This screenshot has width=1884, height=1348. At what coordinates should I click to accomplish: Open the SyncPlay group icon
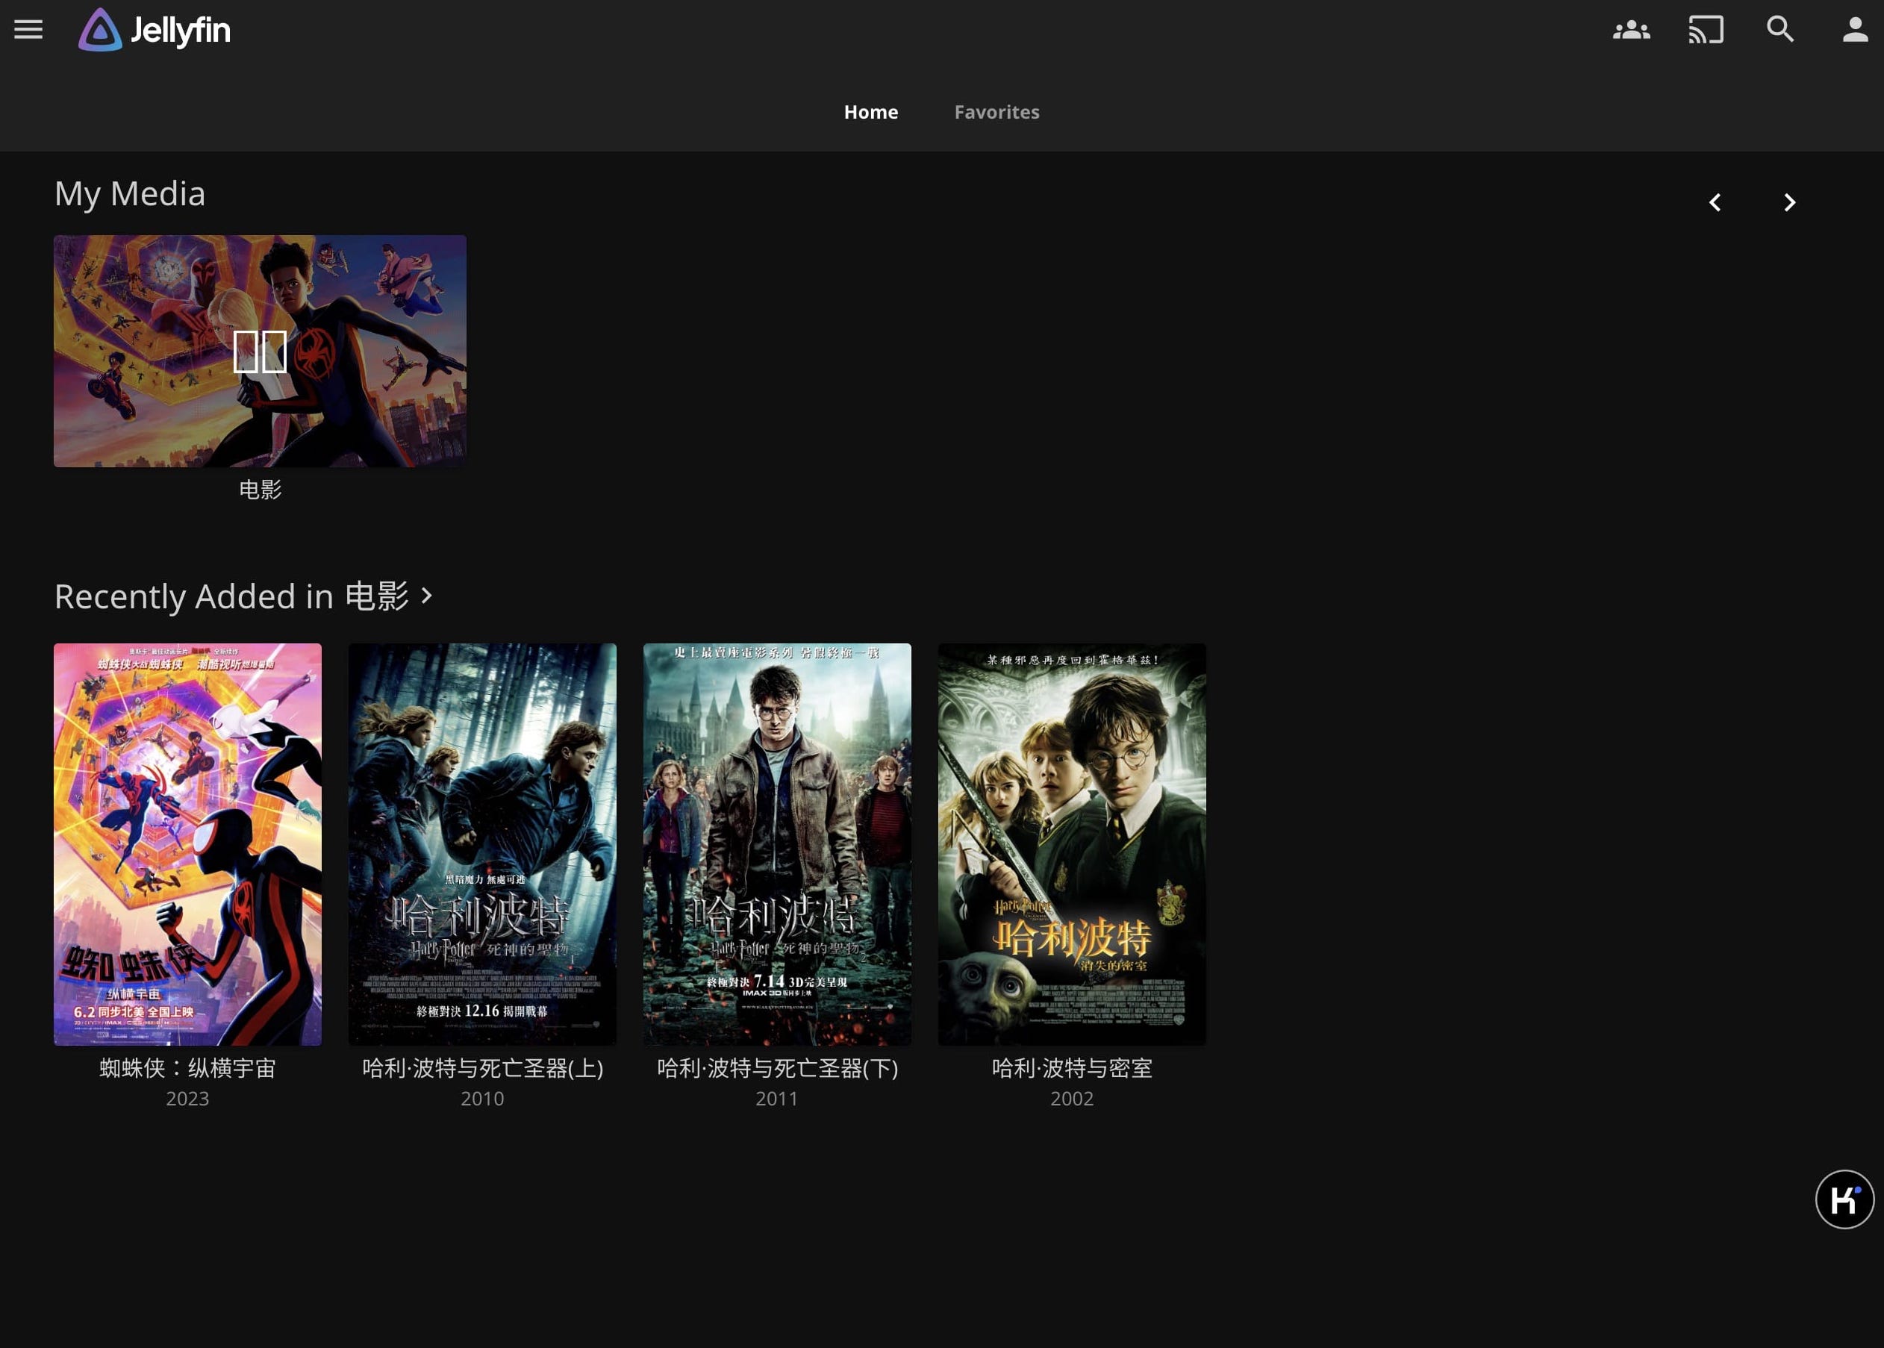coord(1631,30)
